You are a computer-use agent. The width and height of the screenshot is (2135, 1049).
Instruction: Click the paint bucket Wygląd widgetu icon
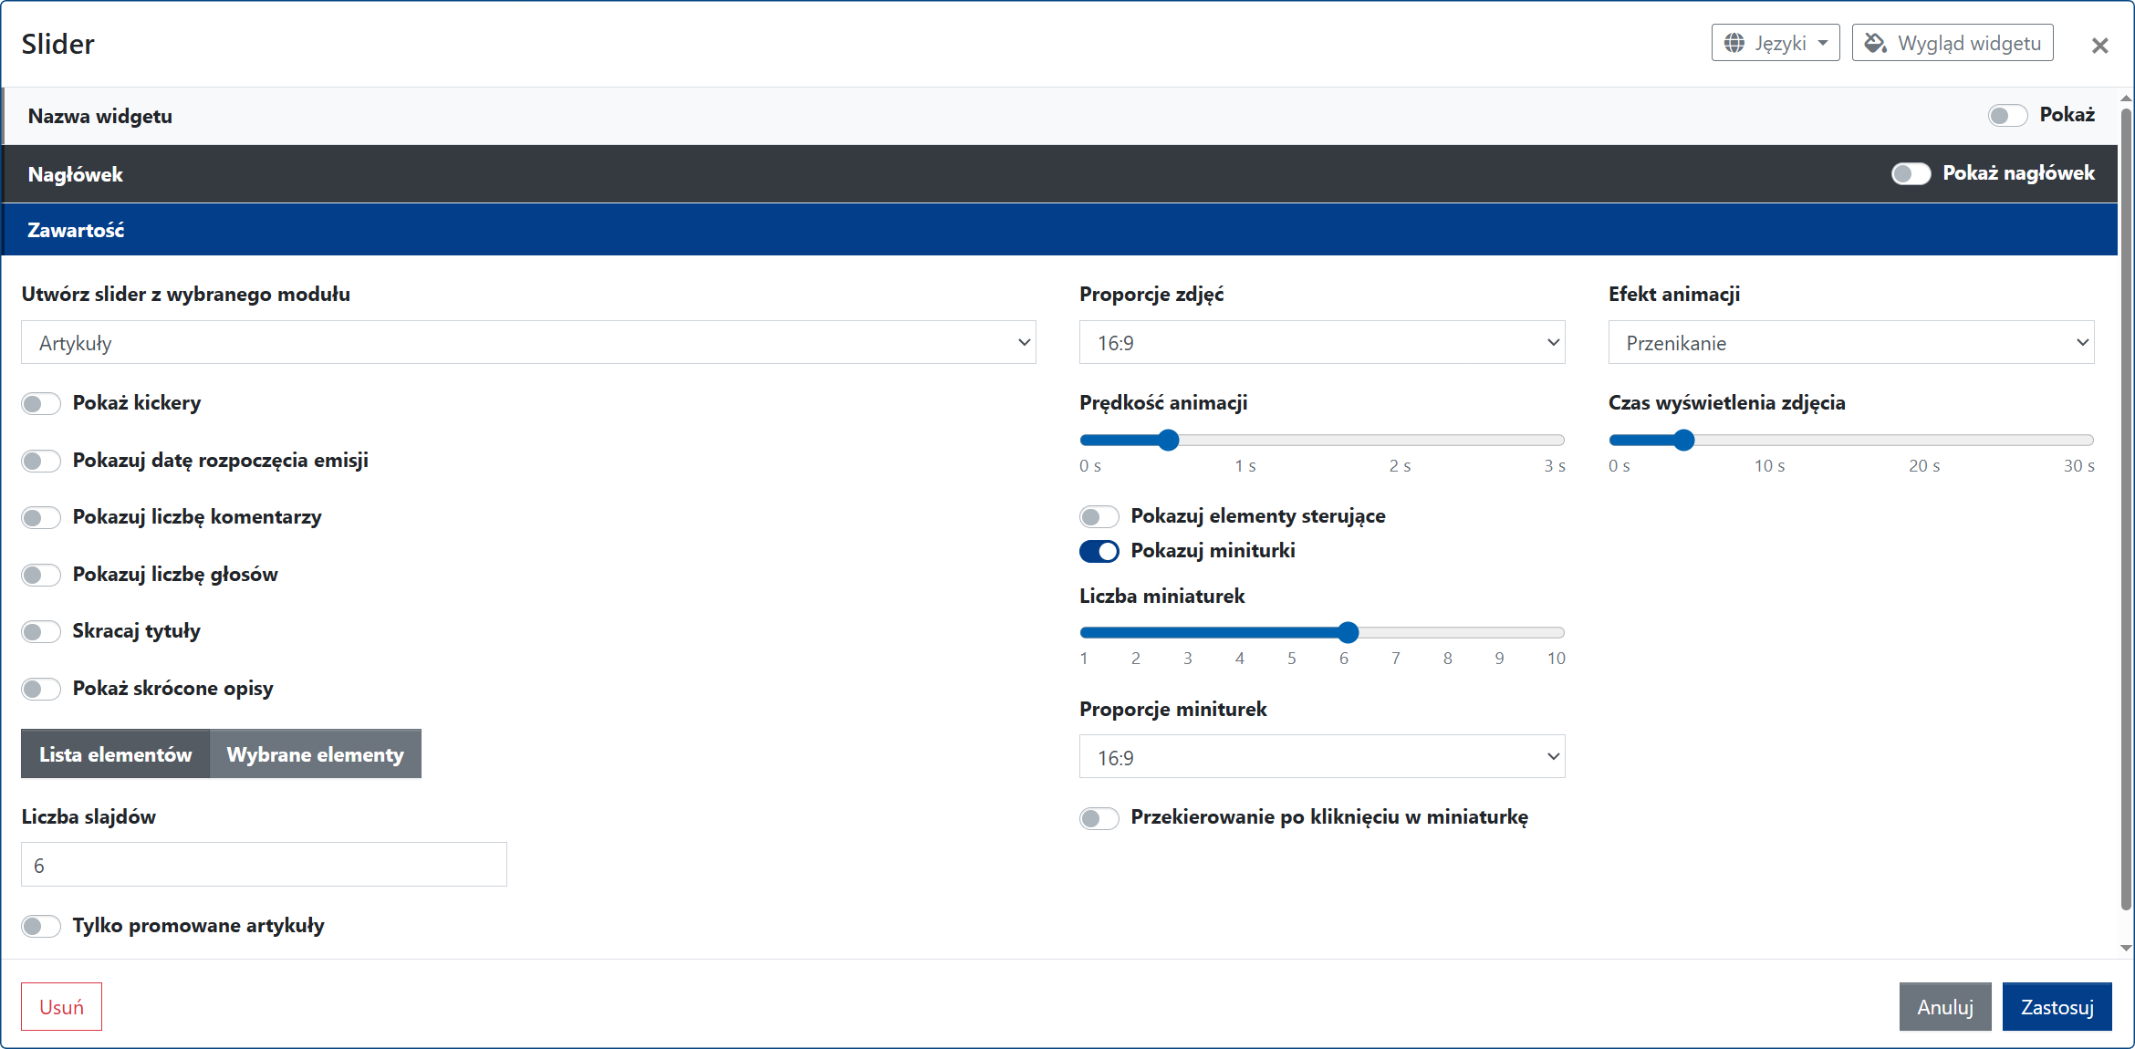tap(1875, 43)
